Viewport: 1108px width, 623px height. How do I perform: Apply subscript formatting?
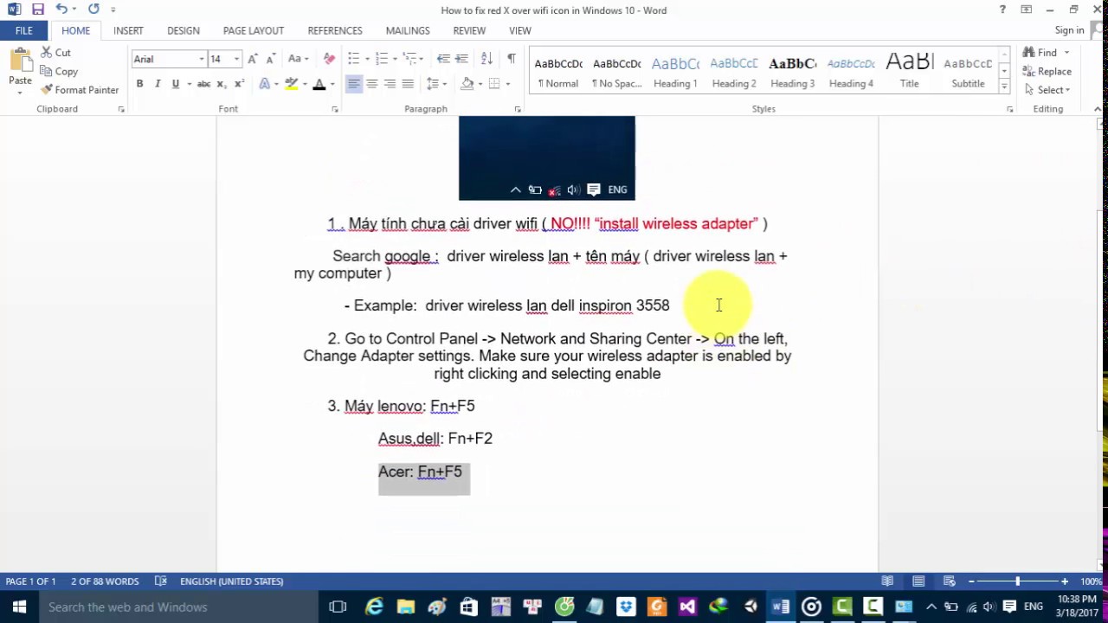(219, 84)
